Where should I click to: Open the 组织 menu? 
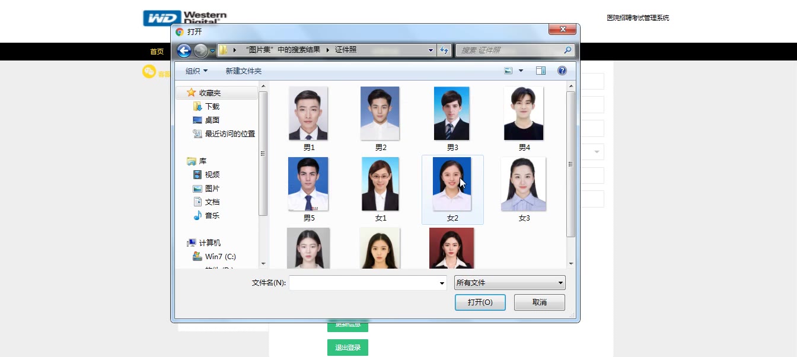196,71
